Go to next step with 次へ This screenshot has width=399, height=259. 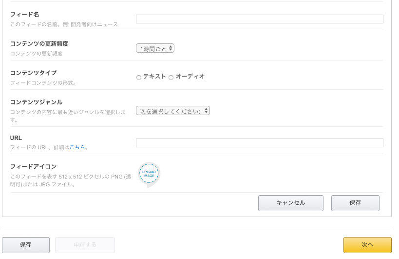click(367, 245)
